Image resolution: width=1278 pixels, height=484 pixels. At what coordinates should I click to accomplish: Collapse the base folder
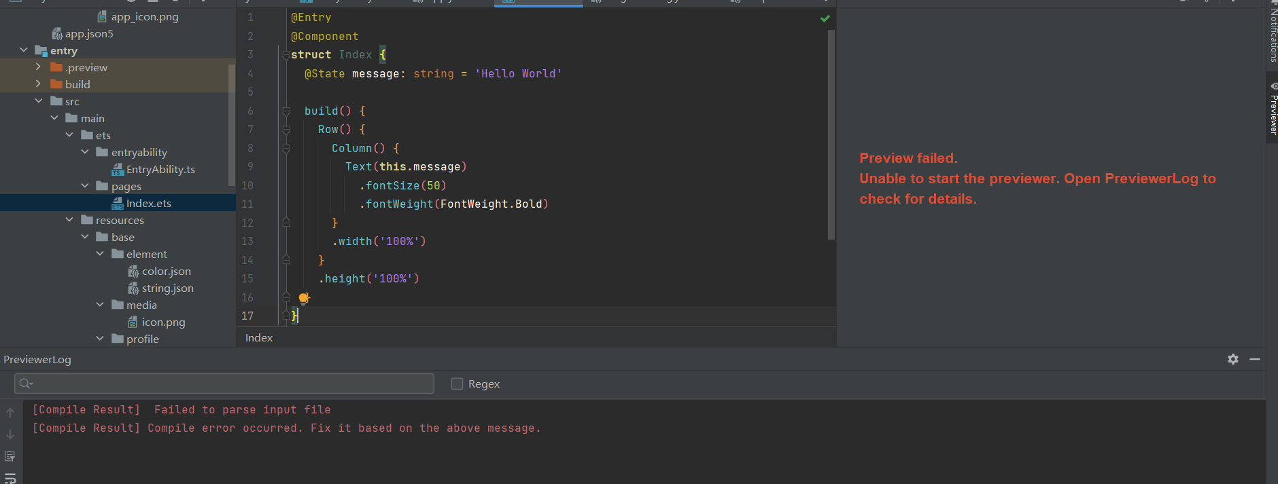click(85, 237)
